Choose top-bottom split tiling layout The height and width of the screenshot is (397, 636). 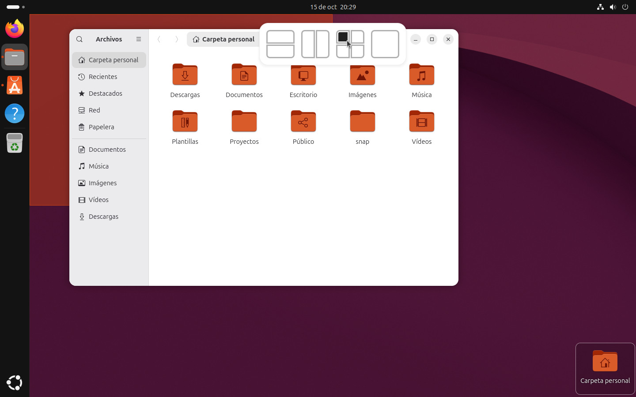click(280, 44)
